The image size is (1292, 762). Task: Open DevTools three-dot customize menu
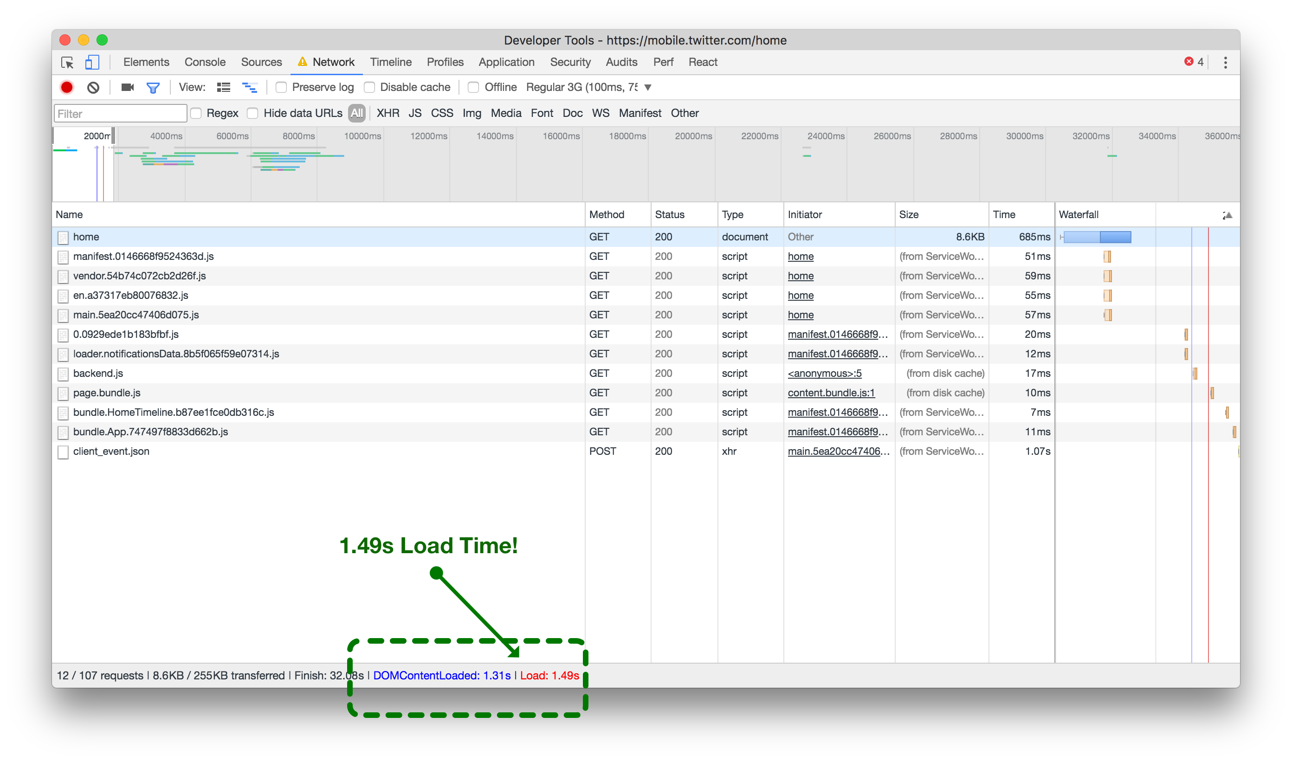pos(1225,62)
